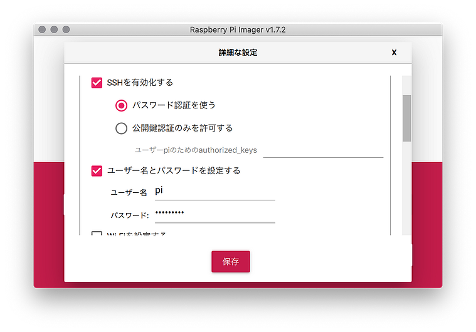Click the Raspberry Pi Imager v1.7.2 title bar
Image resolution: width=476 pixels, height=332 pixels.
pyautogui.click(x=238, y=29)
